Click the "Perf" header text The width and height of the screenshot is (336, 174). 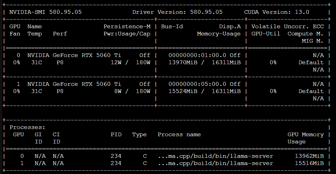click(x=60, y=34)
